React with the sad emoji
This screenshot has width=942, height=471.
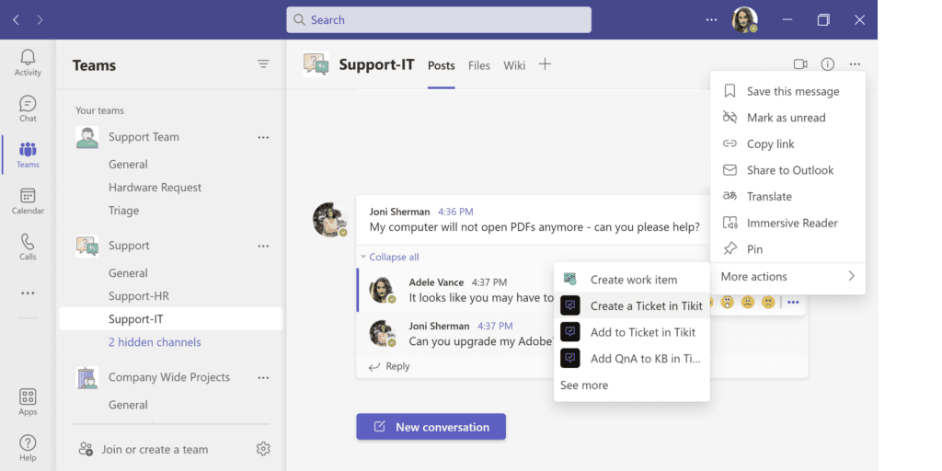(747, 302)
